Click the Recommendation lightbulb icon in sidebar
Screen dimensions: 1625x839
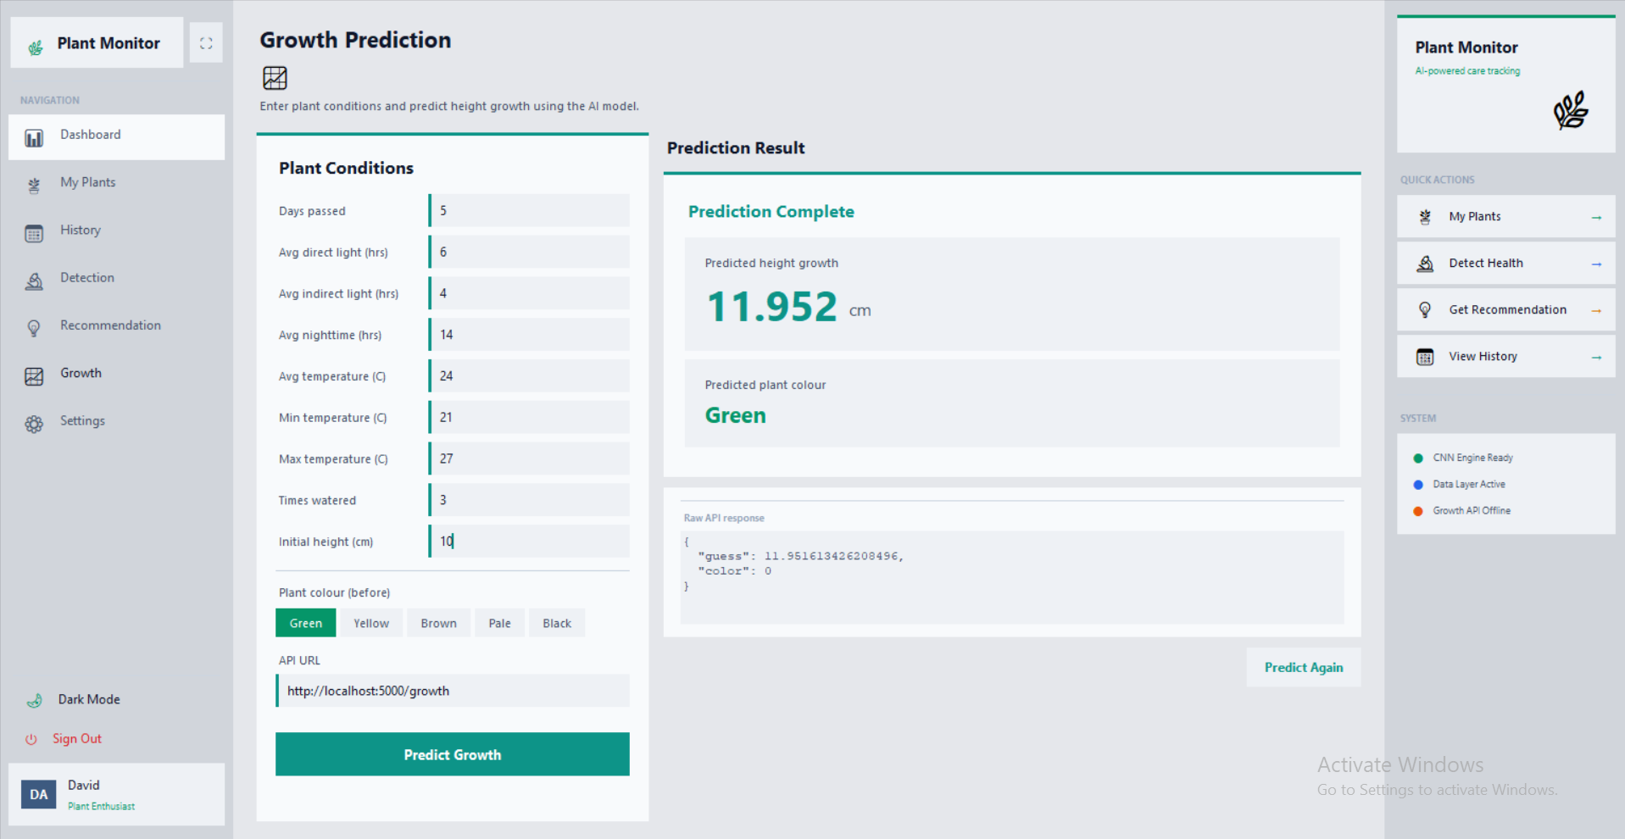click(34, 329)
